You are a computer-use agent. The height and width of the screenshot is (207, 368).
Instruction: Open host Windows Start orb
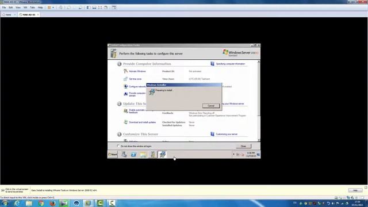click(x=5, y=203)
